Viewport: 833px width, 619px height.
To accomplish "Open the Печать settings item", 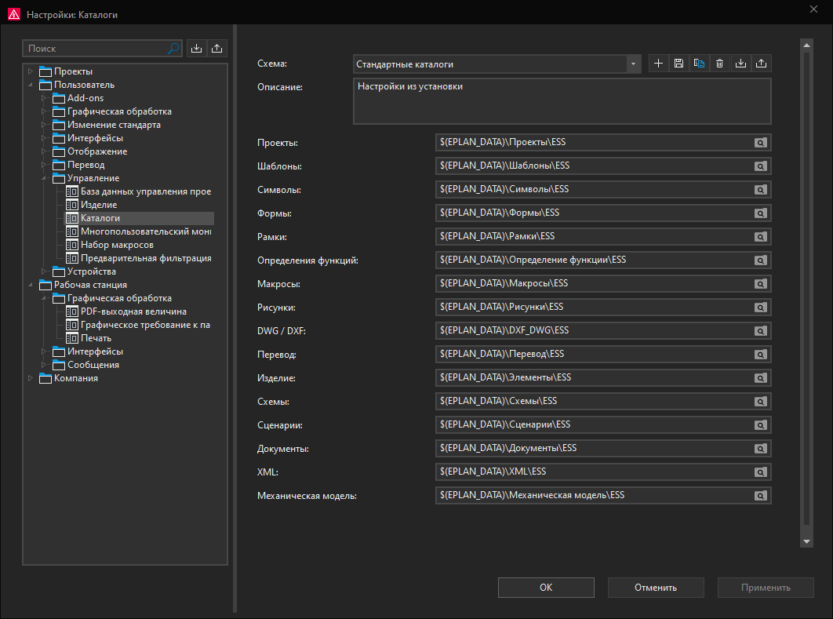I will point(89,338).
